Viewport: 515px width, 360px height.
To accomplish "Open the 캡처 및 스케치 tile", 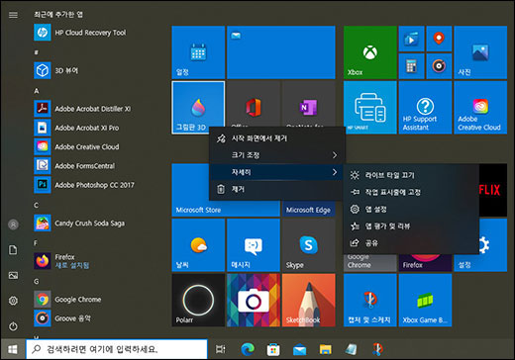I will [x=370, y=300].
